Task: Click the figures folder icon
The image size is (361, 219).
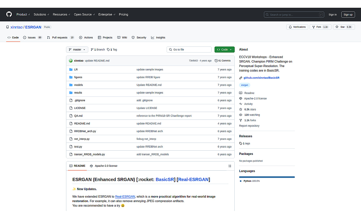Action: click(x=71, y=77)
